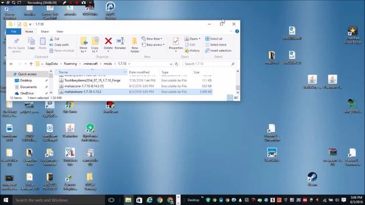365x205 pixels.
Task: Click navigation pane scroll down arrow
Action: click(x=51, y=92)
